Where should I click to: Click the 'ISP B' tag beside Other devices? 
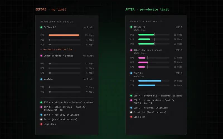click(179, 50)
